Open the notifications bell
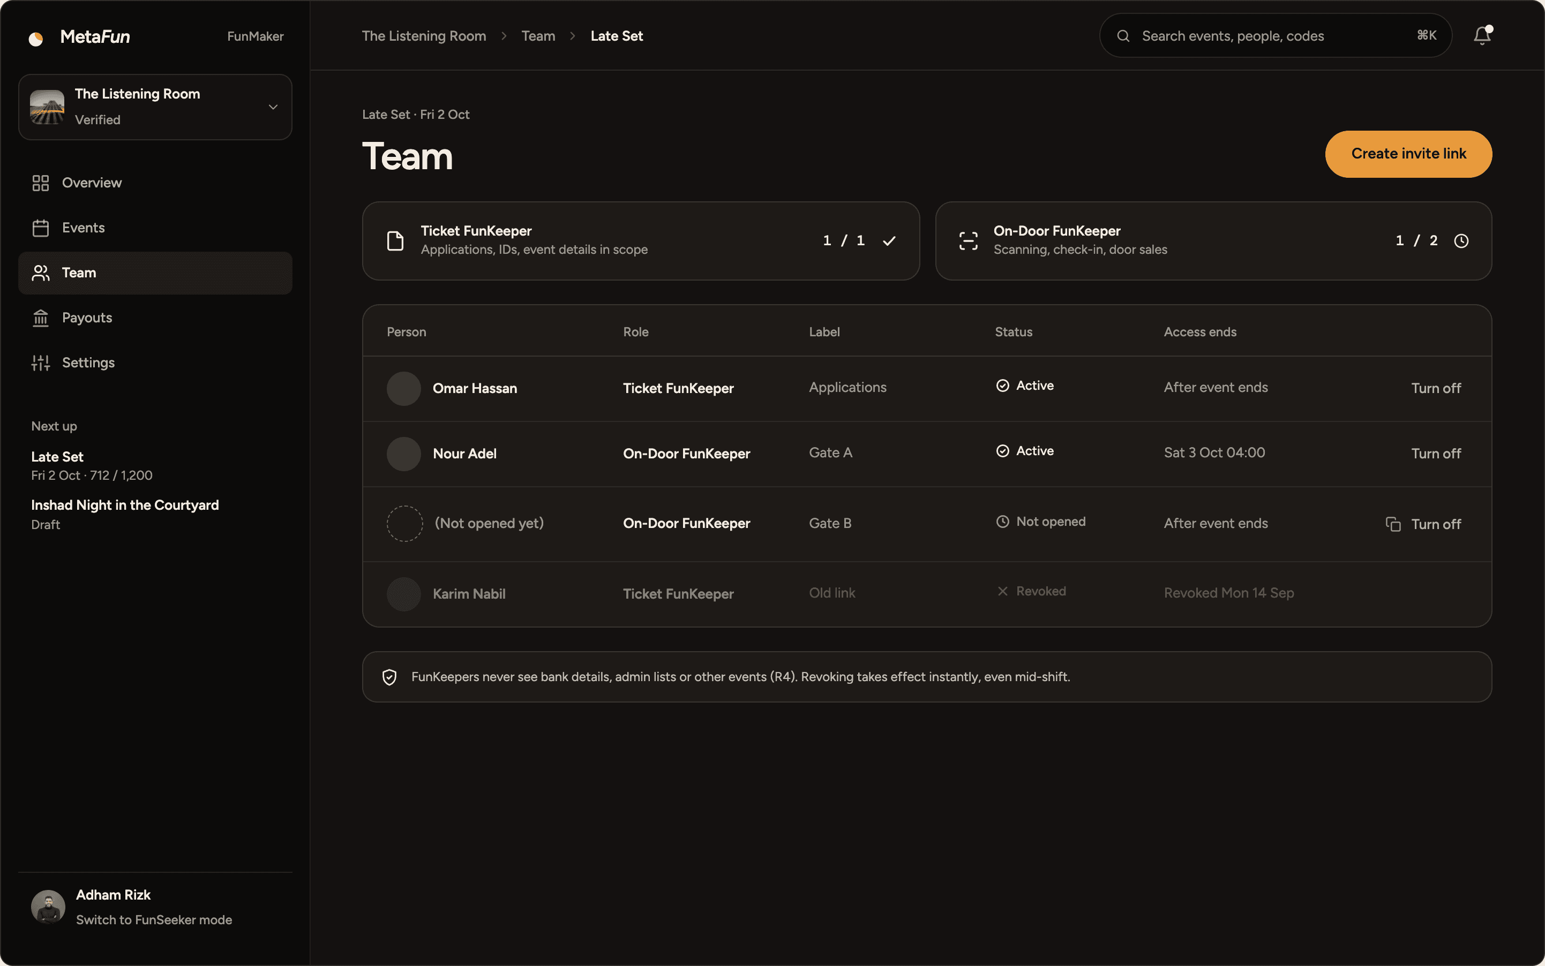1545x966 pixels. click(x=1482, y=35)
